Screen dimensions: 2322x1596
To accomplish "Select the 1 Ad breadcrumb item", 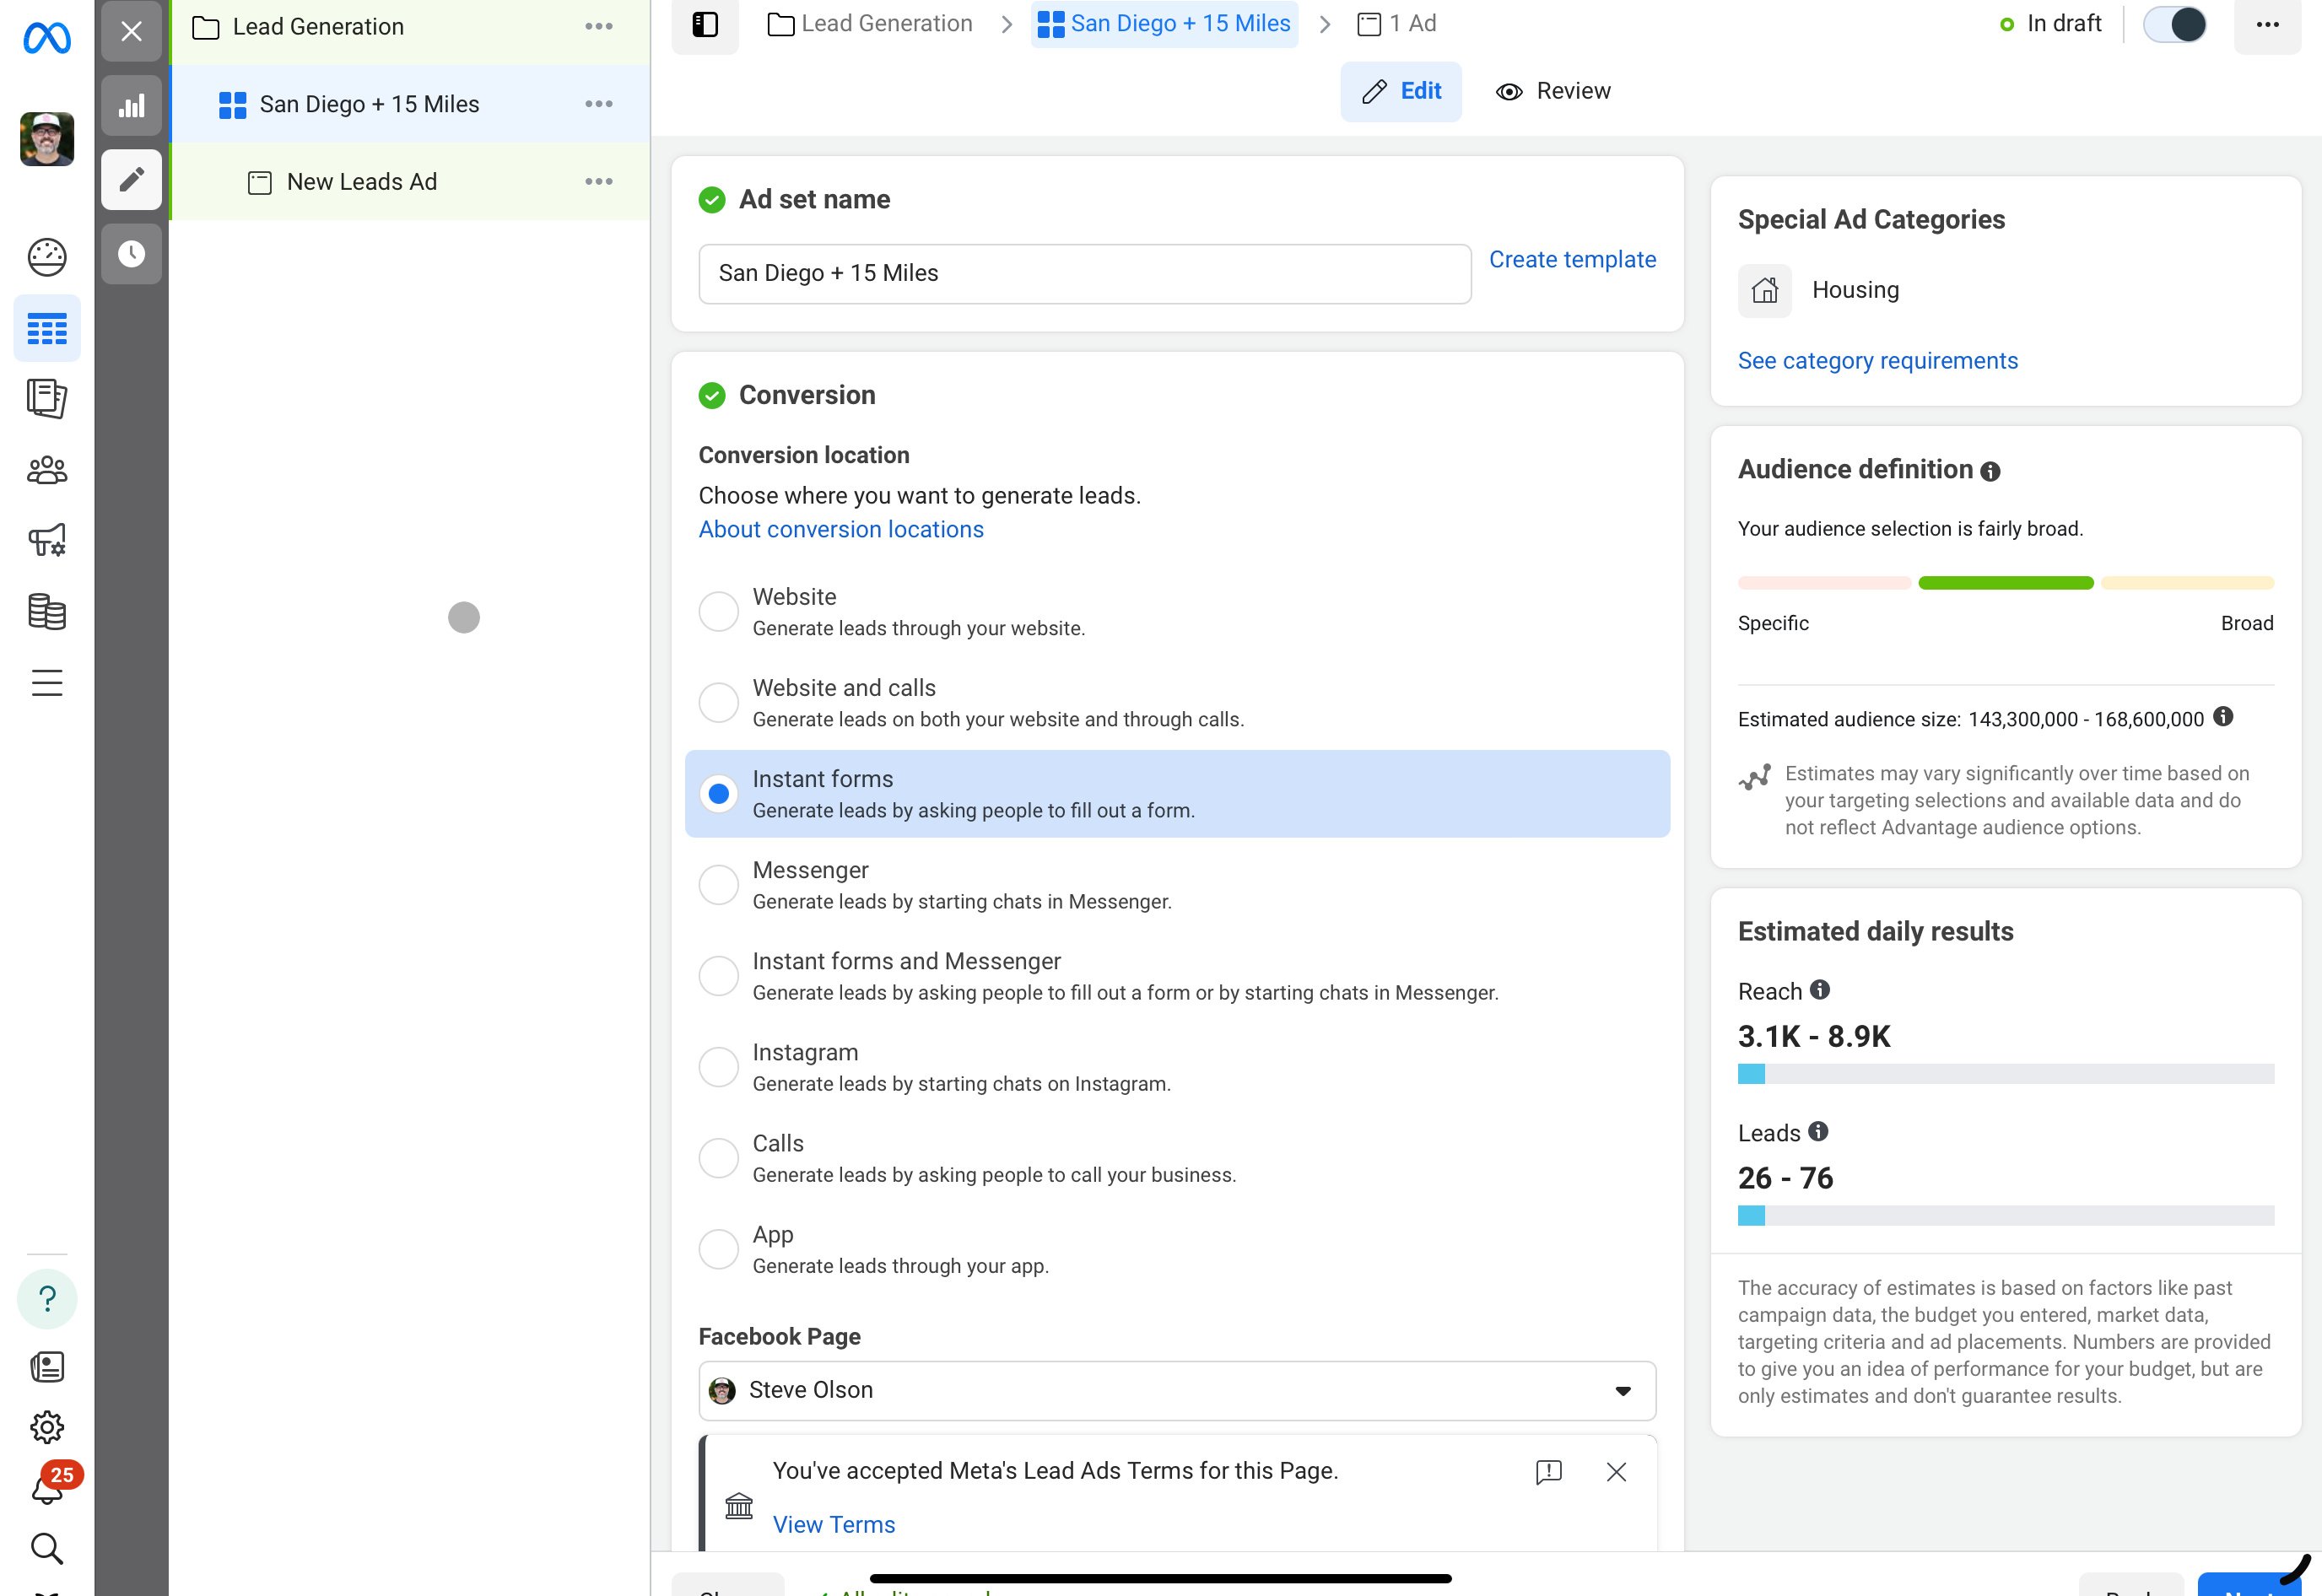I will (x=1397, y=24).
